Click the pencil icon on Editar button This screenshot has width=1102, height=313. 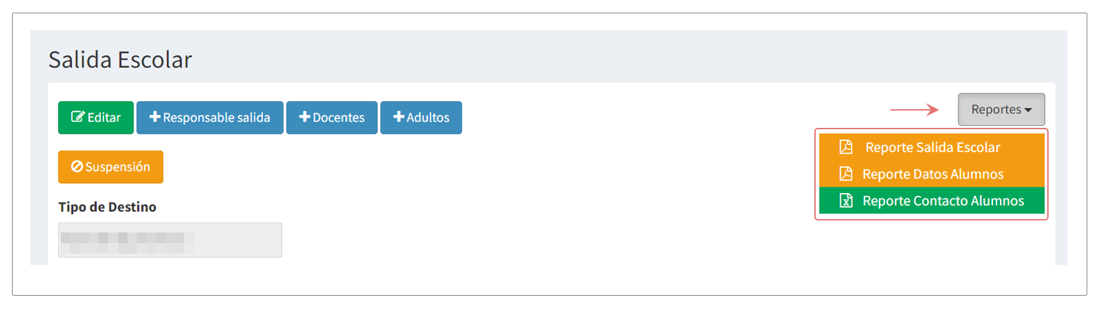[x=77, y=117]
